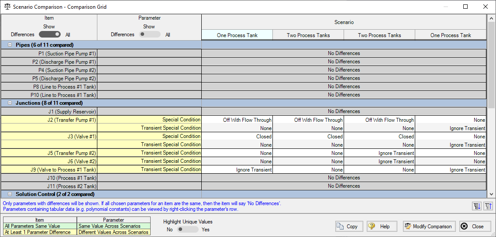Click the Scenario header cell
This screenshot has width=496, height=237.
(344, 22)
